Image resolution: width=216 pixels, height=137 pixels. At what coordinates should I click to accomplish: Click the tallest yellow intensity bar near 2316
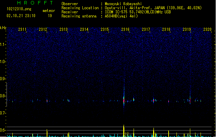(124, 131)
